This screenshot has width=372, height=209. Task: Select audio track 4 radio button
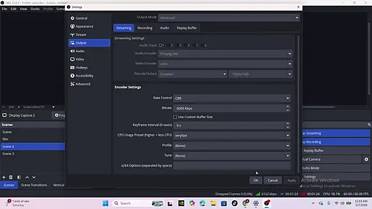click(186, 45)
